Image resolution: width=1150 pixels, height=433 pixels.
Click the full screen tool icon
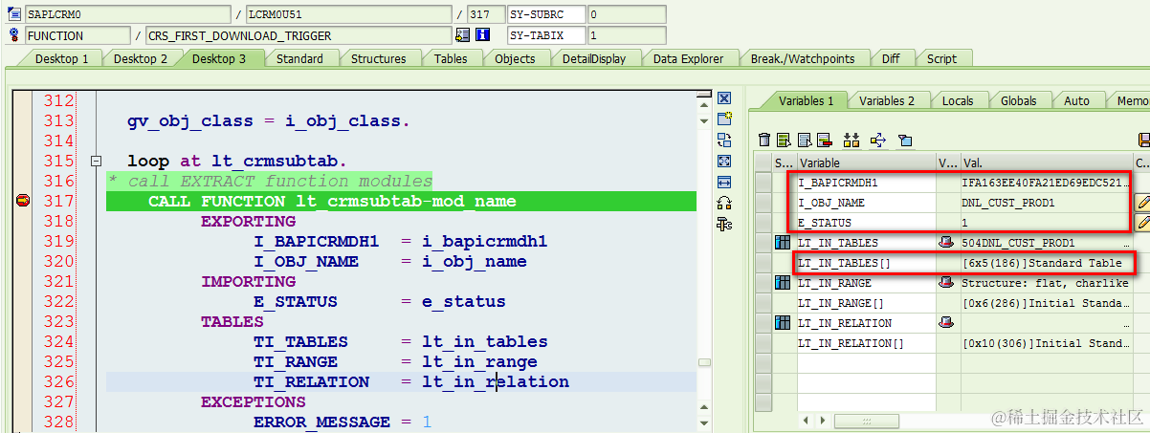(x=724, y=162)
